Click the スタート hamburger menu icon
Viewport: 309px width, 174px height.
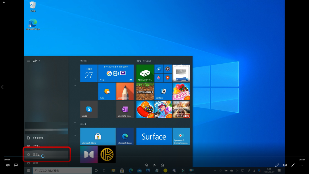tap(29, 61)
